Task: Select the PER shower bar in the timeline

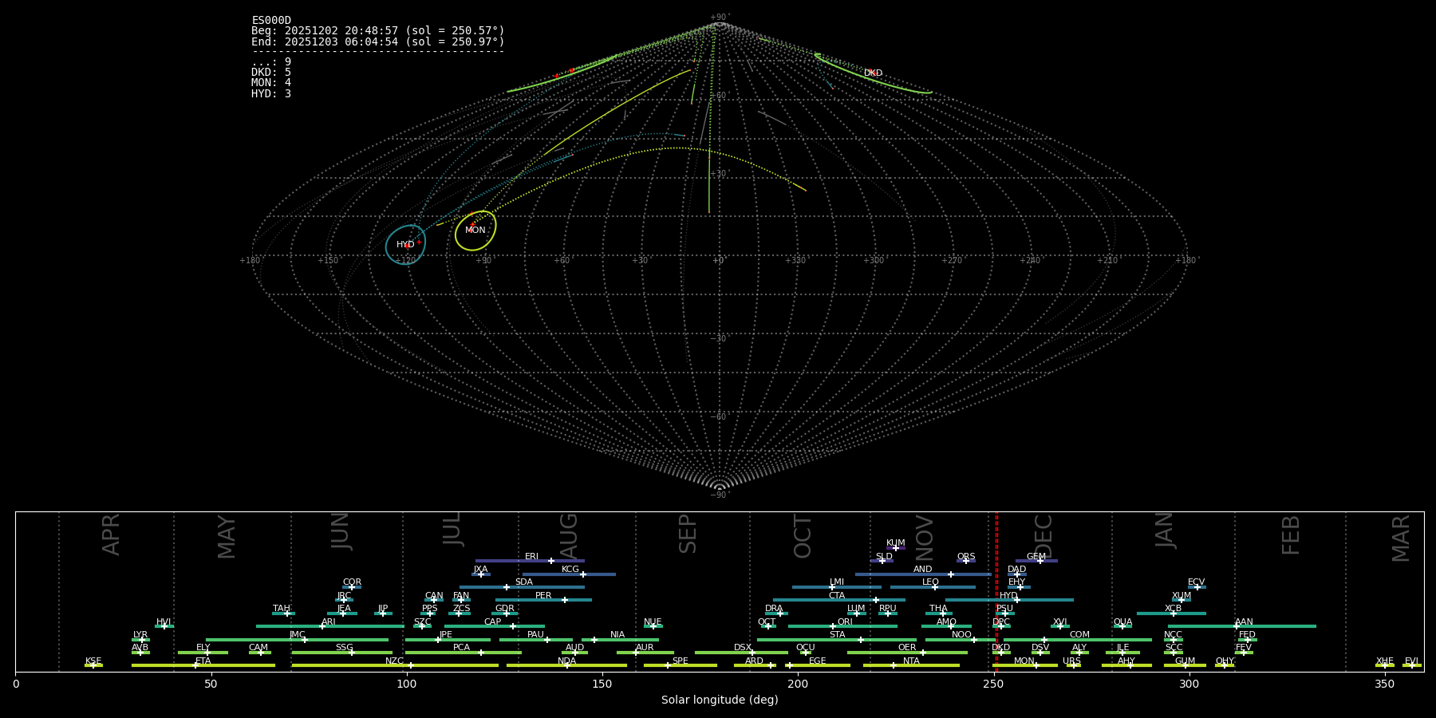Action: [542, 600]
